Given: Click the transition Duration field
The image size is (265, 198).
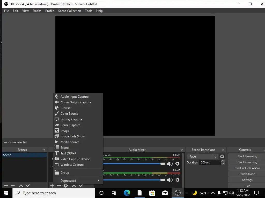Looking at the screenshot, I should pyautogui.click(x=210, y=162).
